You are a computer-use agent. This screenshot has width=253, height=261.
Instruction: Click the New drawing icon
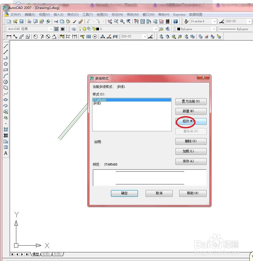[9, 21]
